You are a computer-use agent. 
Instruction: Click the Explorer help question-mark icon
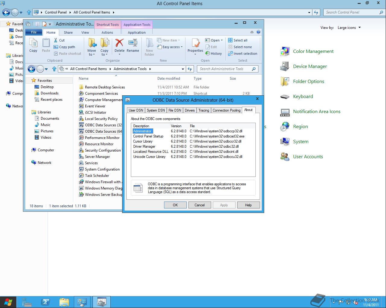pyautogui.click(x=258, y=32)
